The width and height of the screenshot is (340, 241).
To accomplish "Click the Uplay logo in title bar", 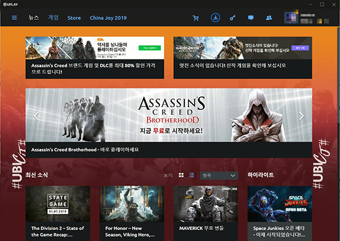I will pos(11,4).
